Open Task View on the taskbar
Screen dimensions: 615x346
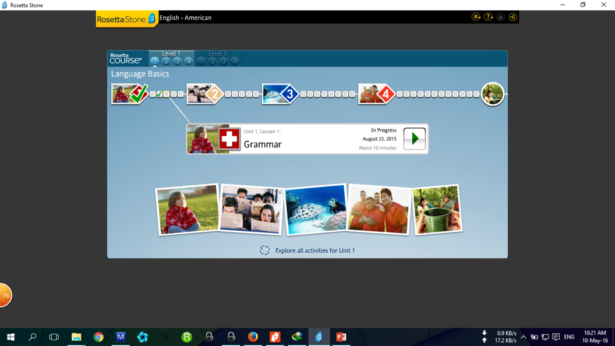click(x=54, y=337)
